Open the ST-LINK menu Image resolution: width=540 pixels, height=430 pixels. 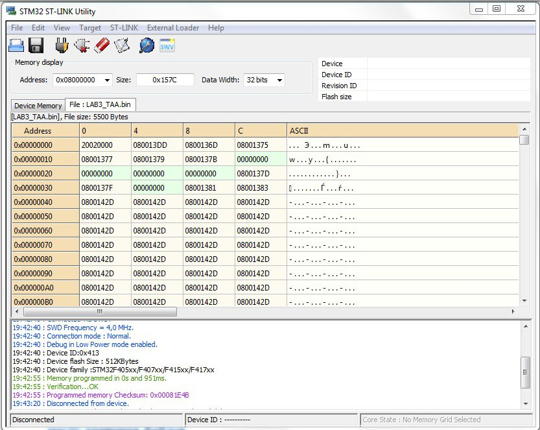pyautogui.click(x=124, y=27)
